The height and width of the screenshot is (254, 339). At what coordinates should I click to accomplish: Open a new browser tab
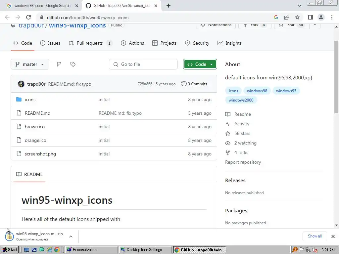(x=169, y=6)
